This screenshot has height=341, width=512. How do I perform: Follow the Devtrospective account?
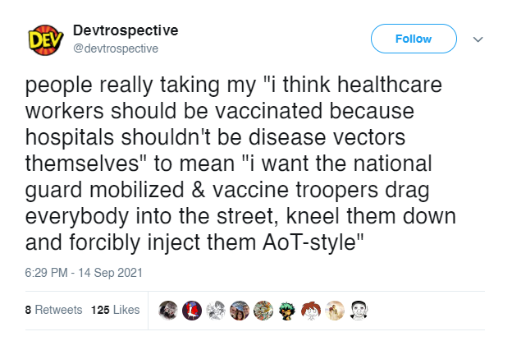click(414, 39)
